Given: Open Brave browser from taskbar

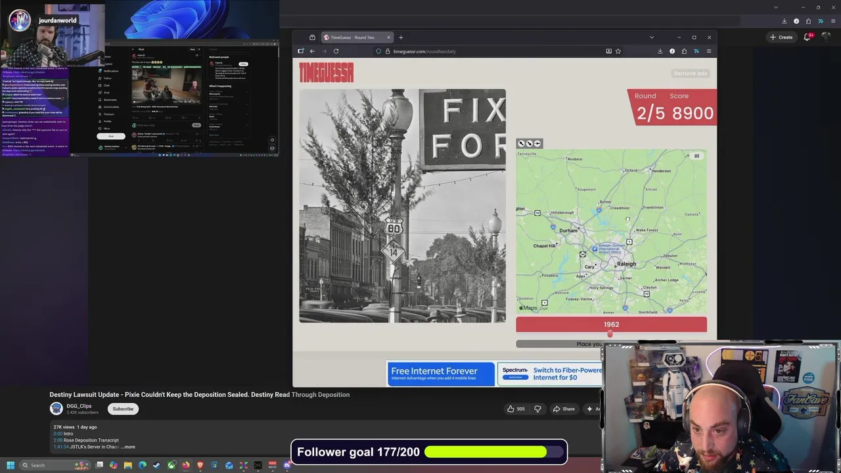Looking at the screenshot, I should [200, 465].
